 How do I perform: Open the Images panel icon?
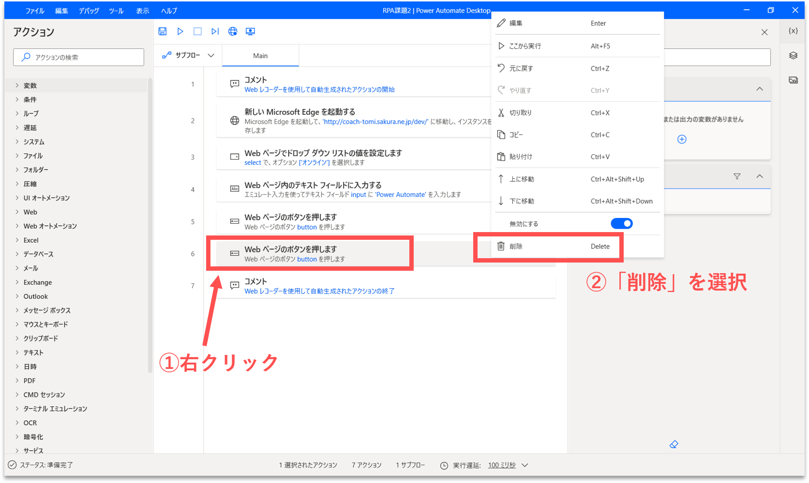click(x=793, y=80)
